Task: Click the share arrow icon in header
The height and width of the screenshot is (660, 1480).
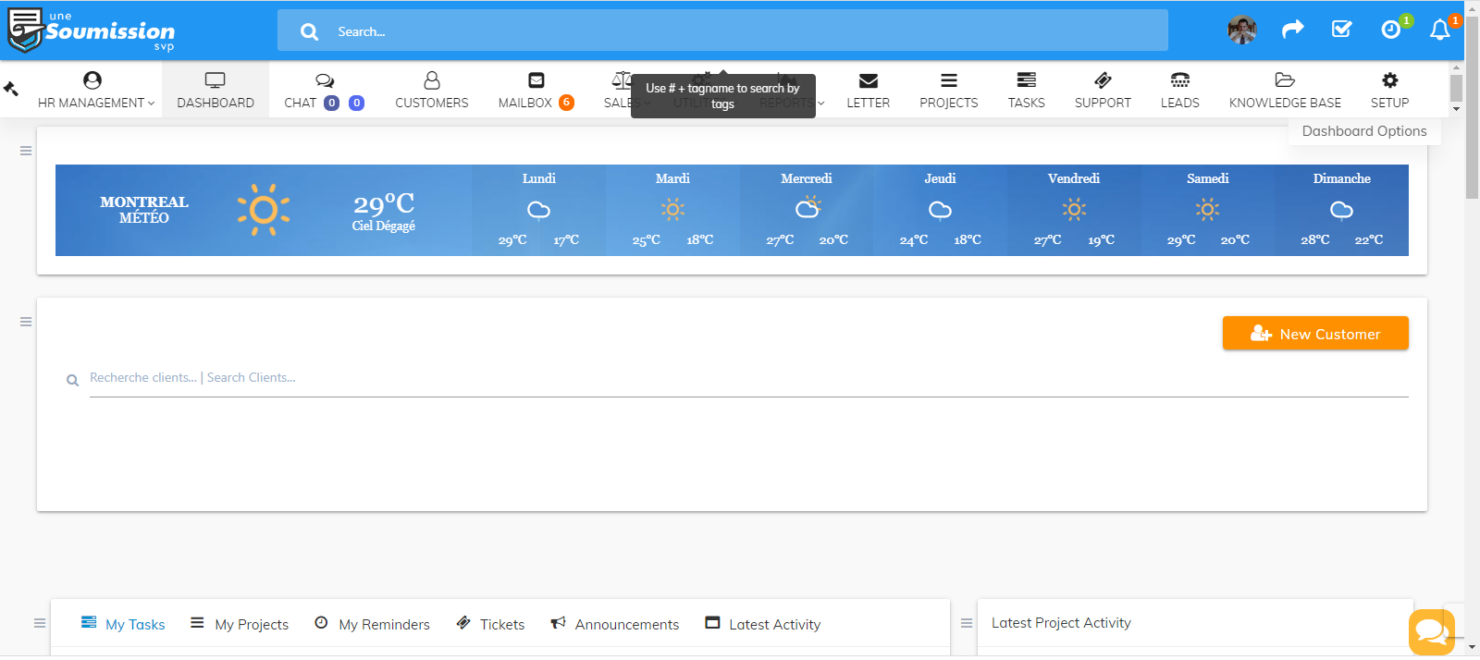Action: pyautogui.click(x=1292, y=30)
